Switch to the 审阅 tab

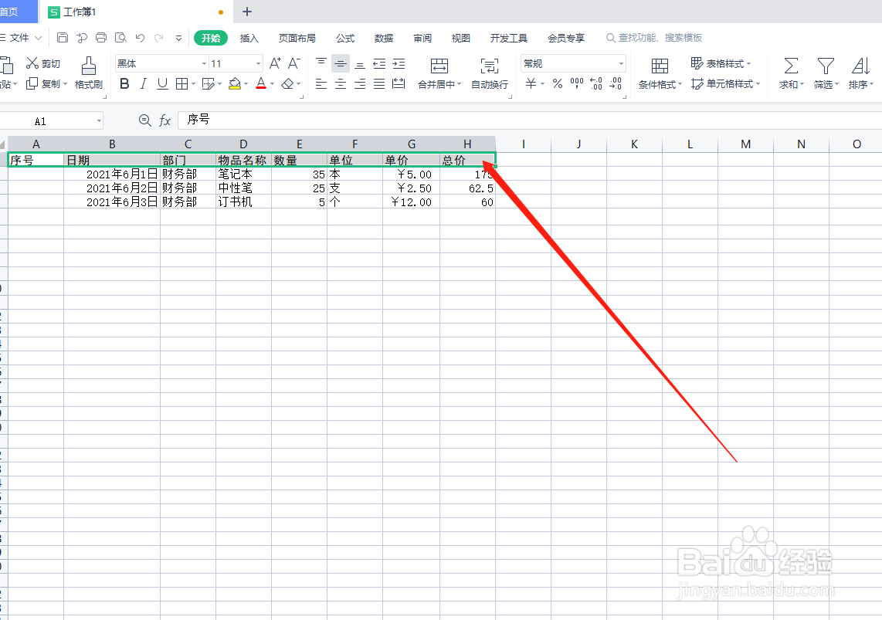(422, 39)
